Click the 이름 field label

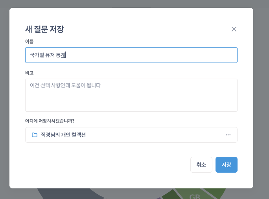coord(29,41)
